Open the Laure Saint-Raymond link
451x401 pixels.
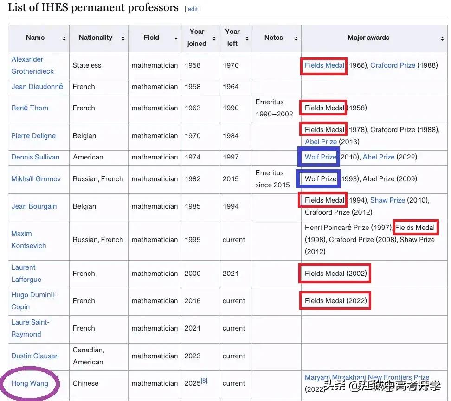pos(30,328)
